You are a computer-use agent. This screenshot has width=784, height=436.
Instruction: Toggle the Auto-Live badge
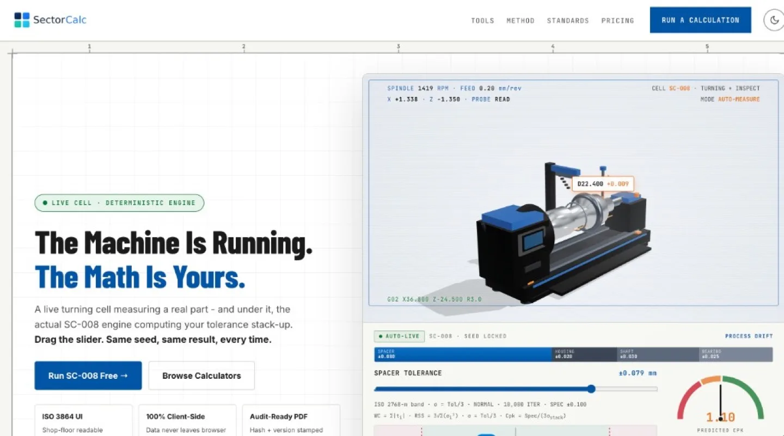(x=399, y=336)
